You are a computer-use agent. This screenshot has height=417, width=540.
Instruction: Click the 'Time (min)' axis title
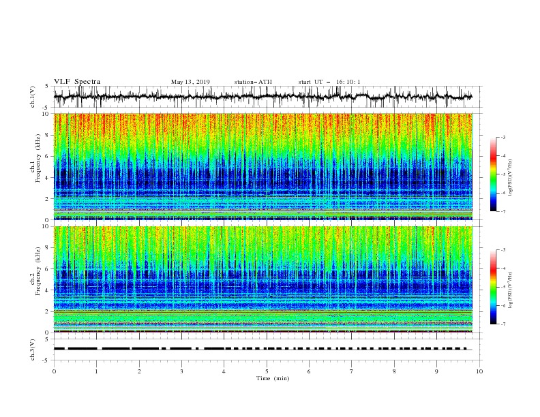pyautogui.click(x=273, y=378)
